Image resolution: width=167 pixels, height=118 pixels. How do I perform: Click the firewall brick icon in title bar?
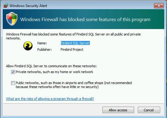point(6,6)
